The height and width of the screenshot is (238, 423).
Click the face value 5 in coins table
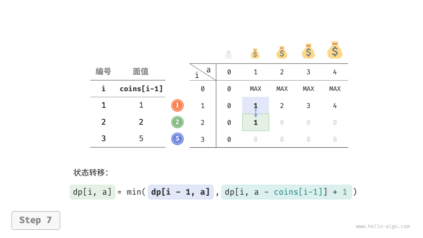coord(141,139)
